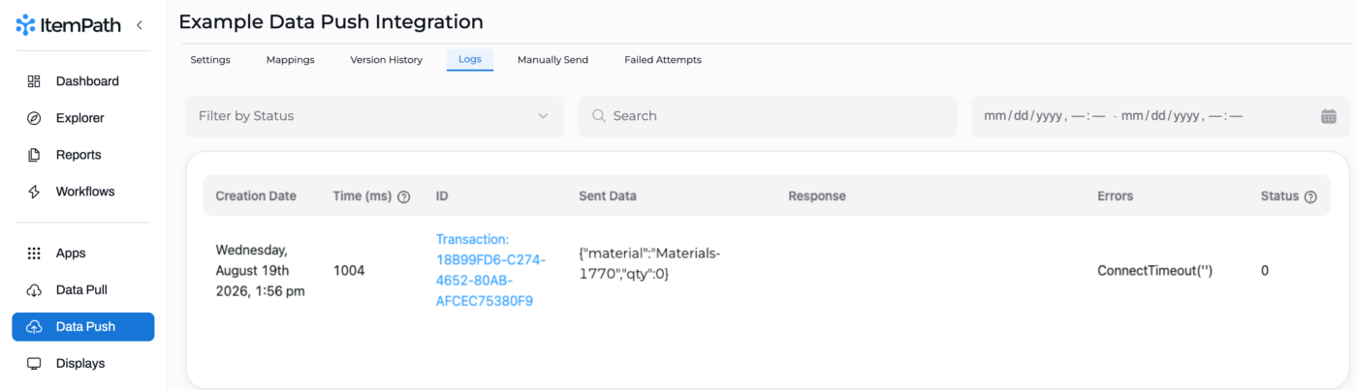Open the Version History tab
Viewport: 1357px width, 390px height.
pos(387,60)
